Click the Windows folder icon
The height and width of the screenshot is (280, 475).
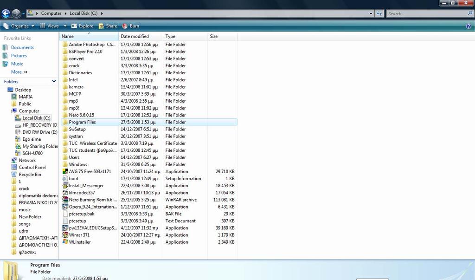click(x=65, y=164)
